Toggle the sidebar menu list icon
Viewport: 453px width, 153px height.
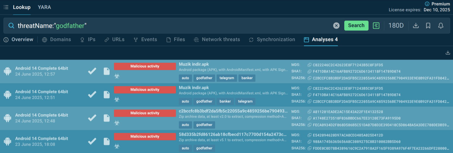(x=6, y=7)
